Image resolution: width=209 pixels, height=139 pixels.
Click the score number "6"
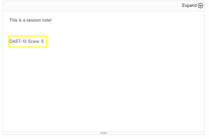point(42,42)
